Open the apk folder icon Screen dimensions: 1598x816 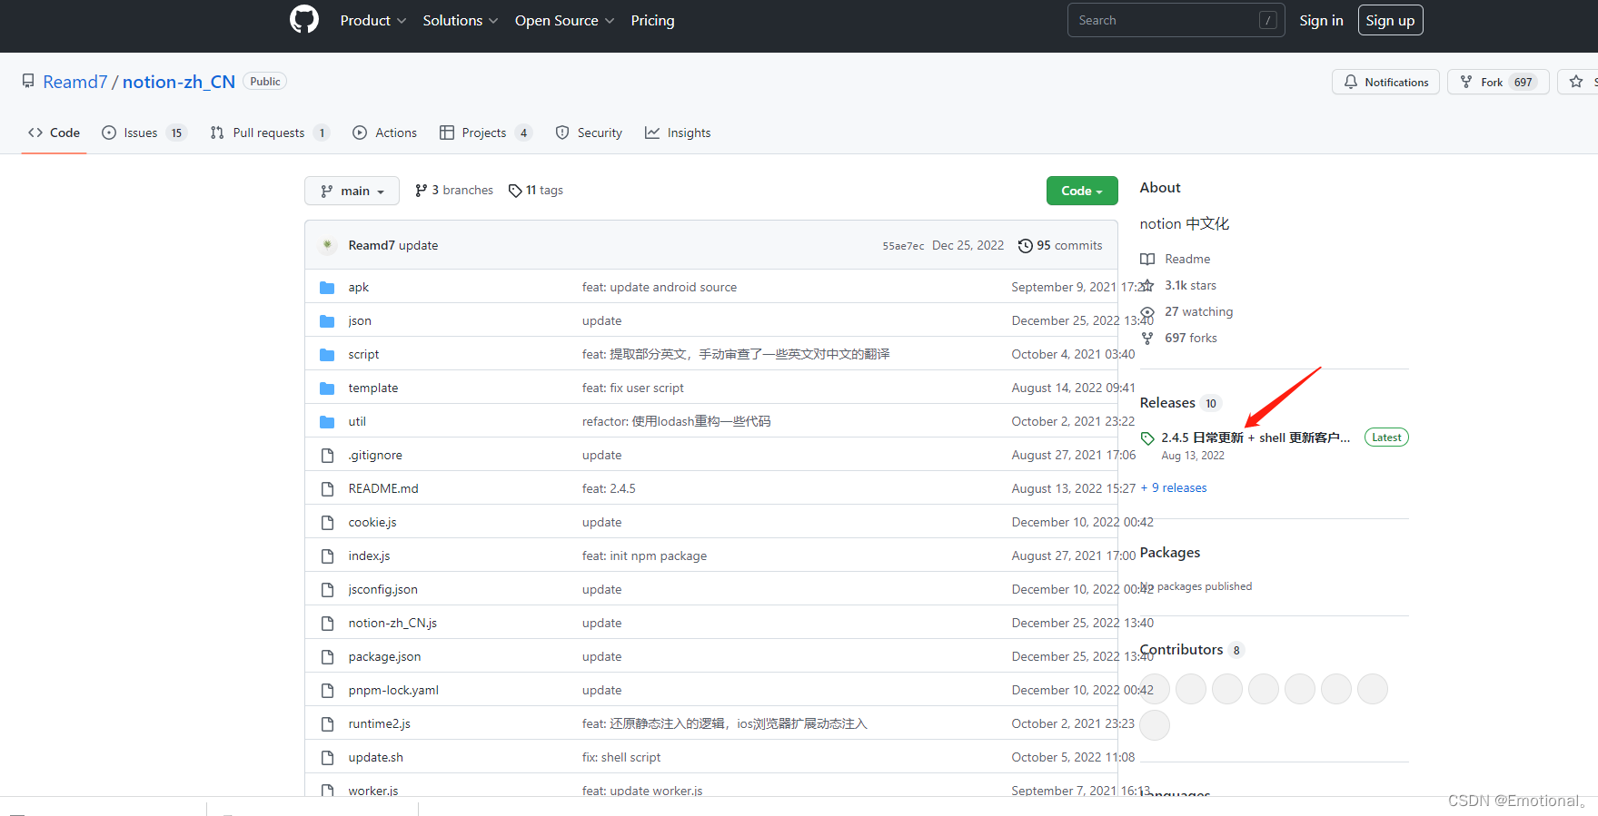(327, 288)
